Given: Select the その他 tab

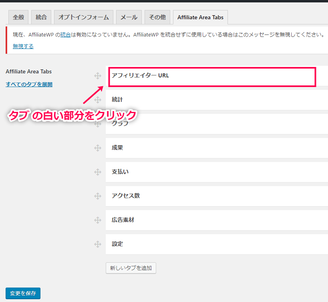Looking at the screenshot, I should tap(157, 17).
